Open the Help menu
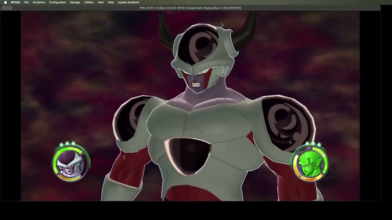 click(x=111, y=2)
